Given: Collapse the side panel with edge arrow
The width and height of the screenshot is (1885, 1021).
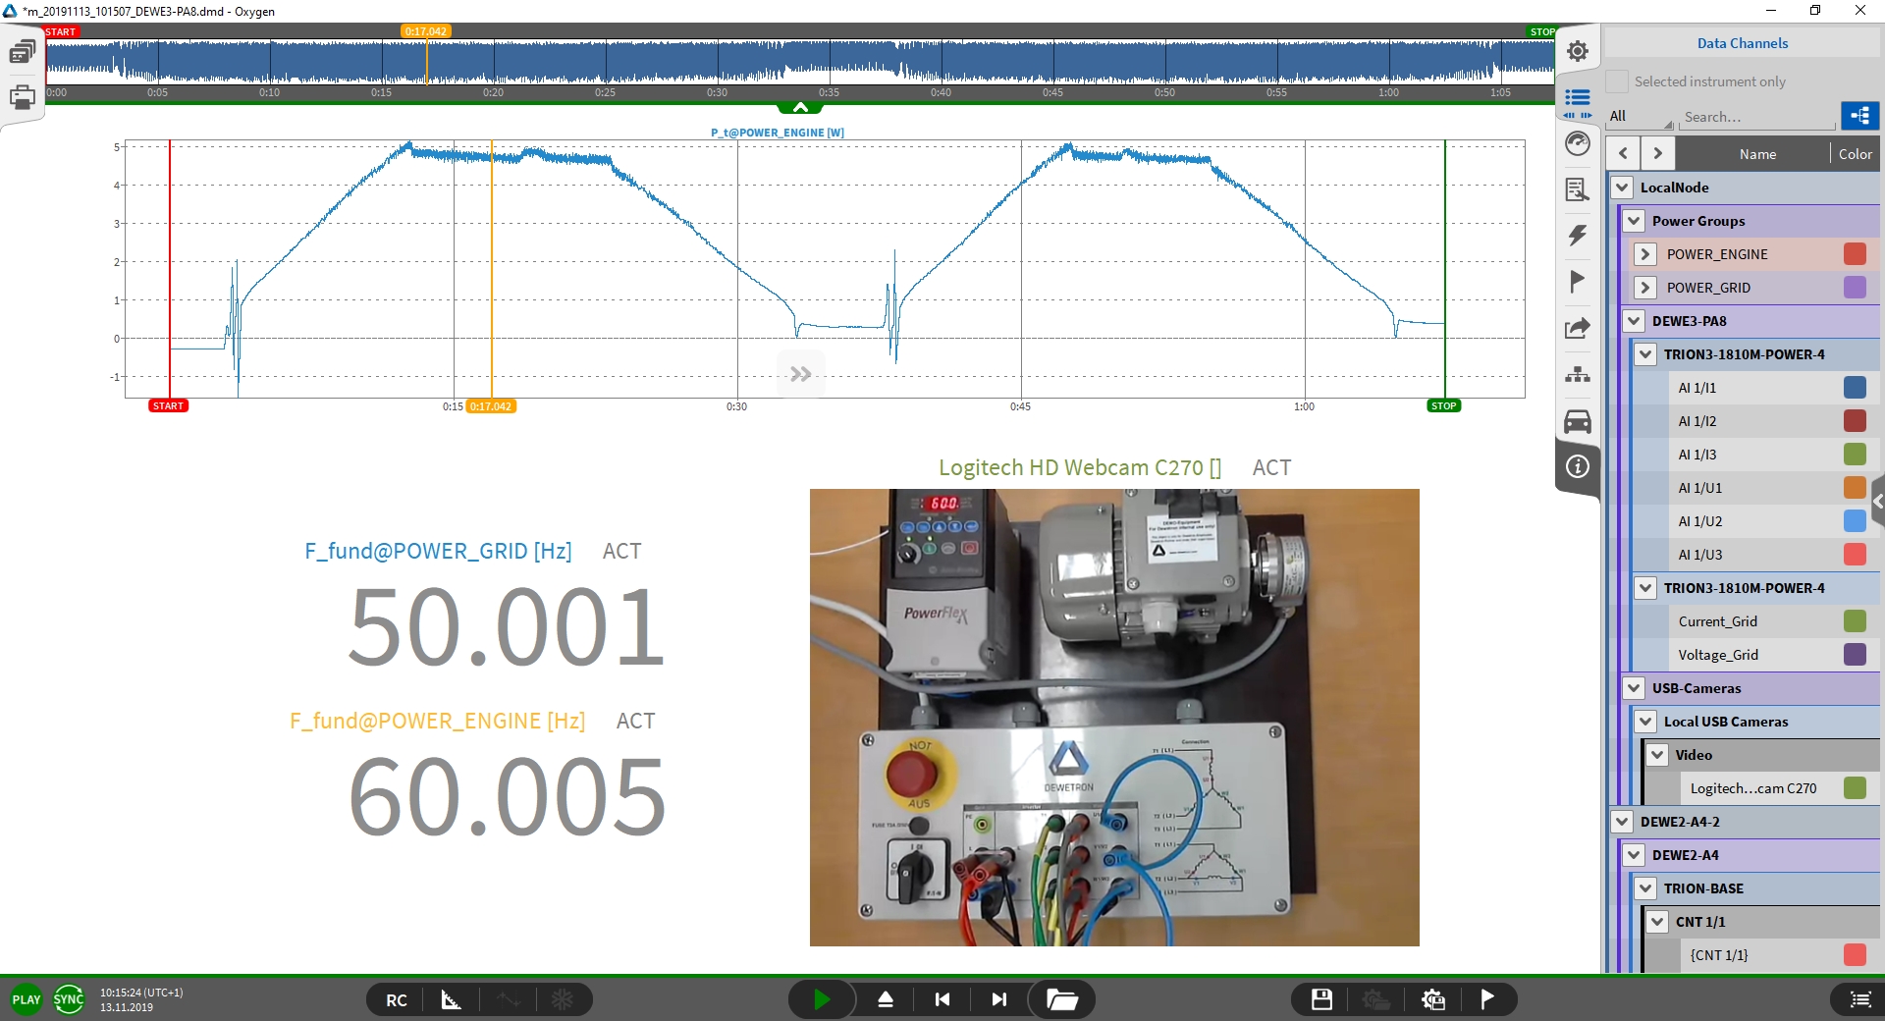Looking at the screenshot, I should point(1878,502).
